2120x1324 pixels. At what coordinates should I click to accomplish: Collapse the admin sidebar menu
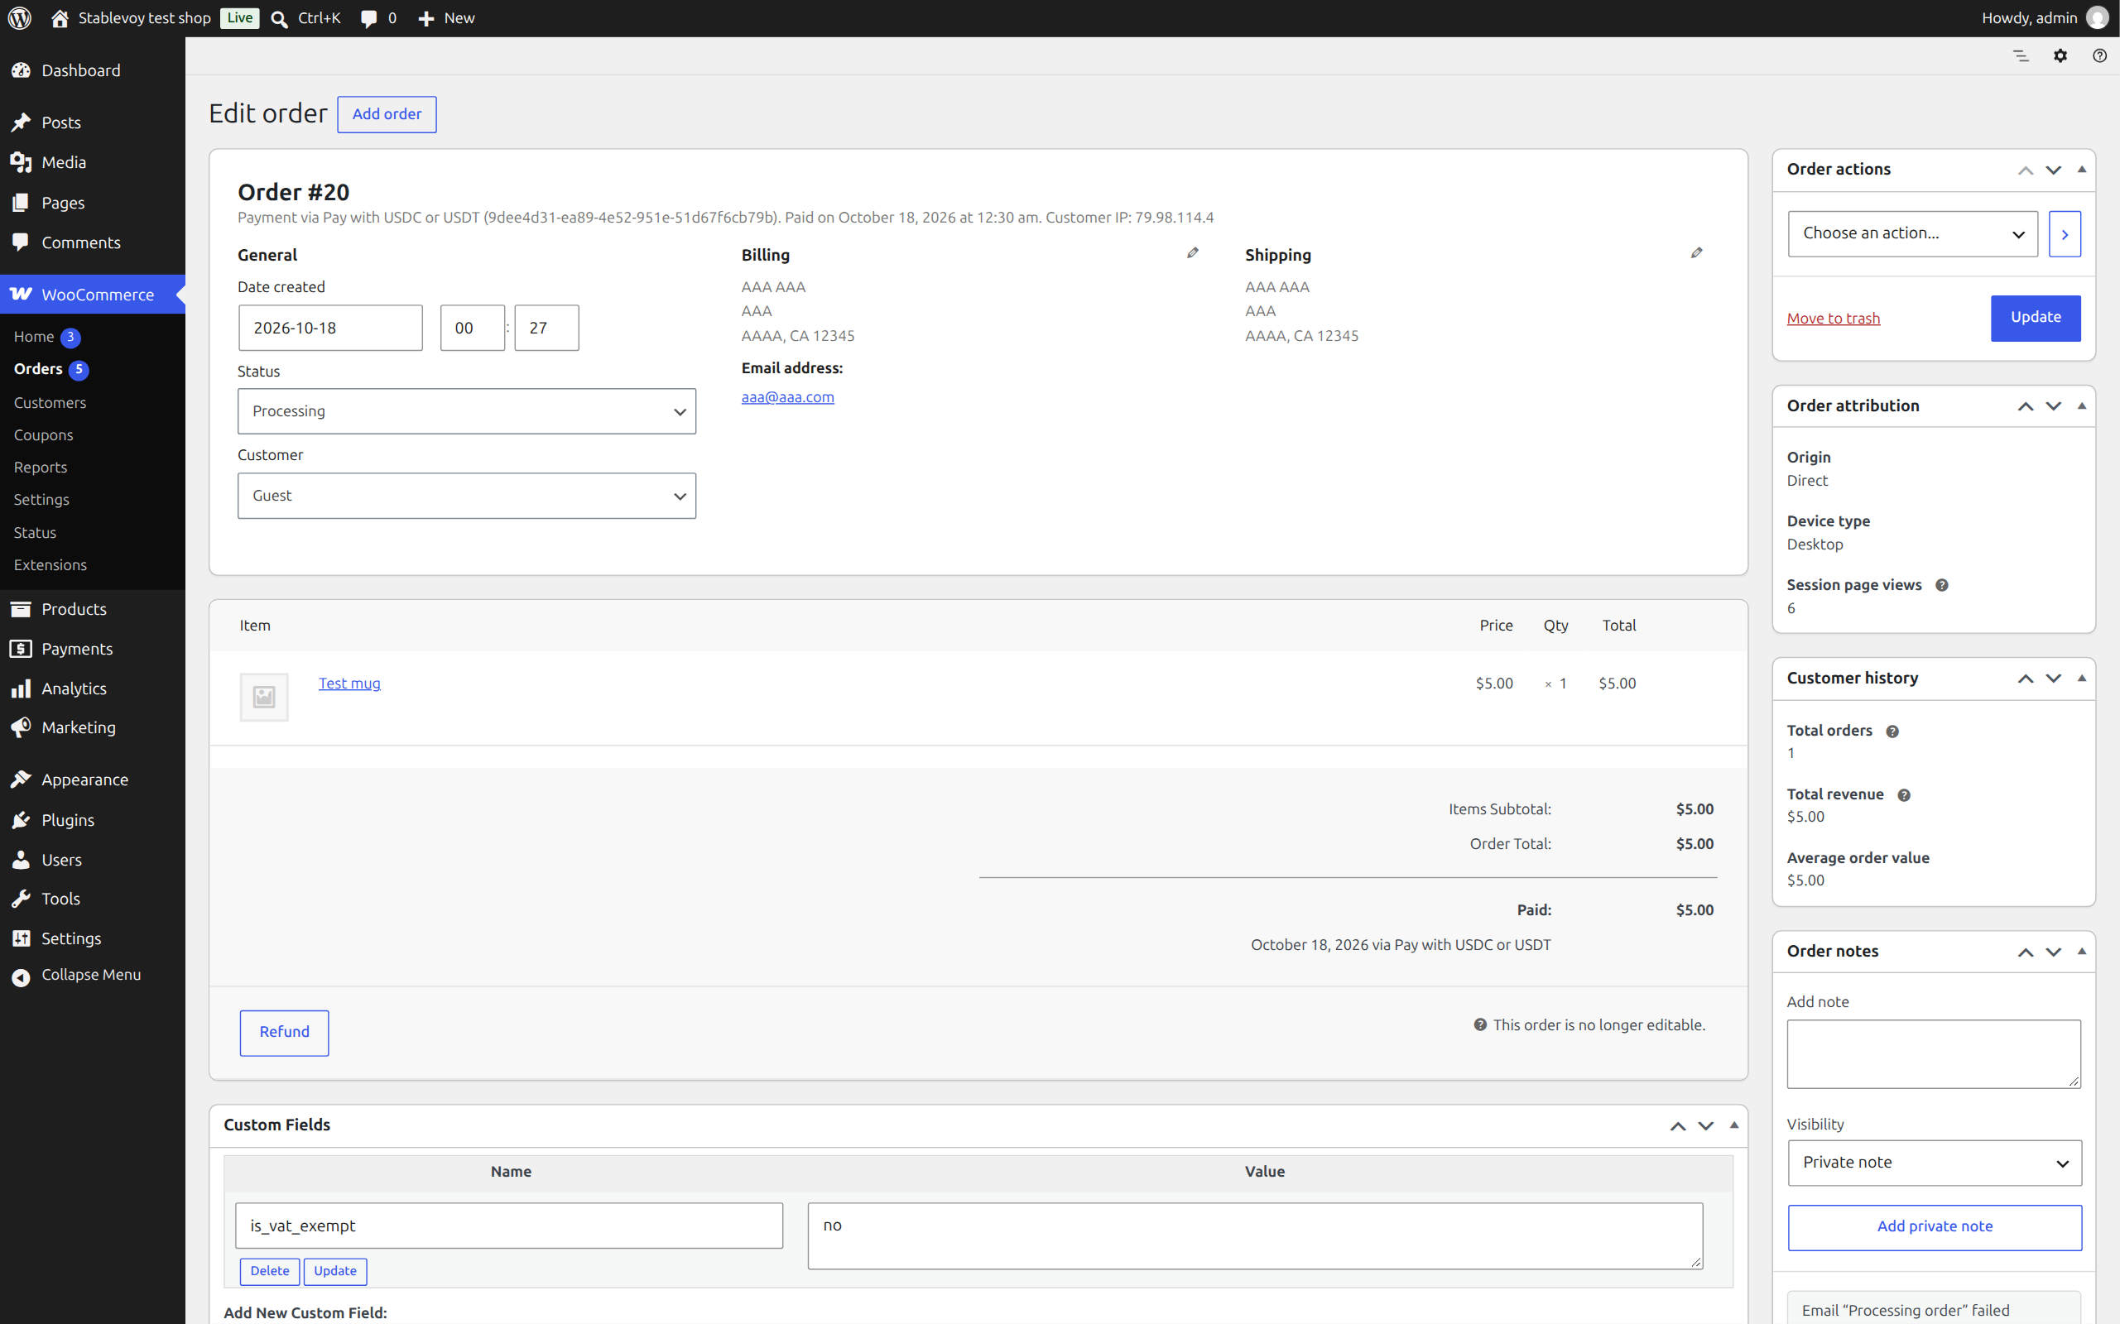coord(93,975)
